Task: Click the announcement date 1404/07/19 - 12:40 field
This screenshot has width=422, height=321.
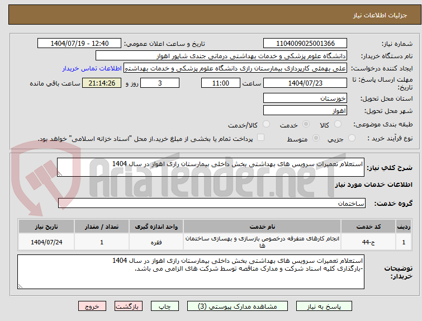Action: pyautogui.click(x=79, y=44)
